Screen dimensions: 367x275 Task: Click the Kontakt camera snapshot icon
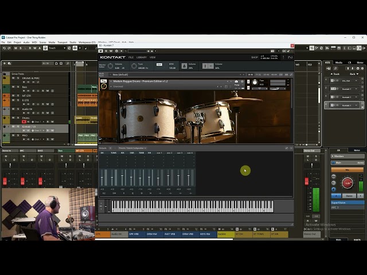[x=236, y=81]
